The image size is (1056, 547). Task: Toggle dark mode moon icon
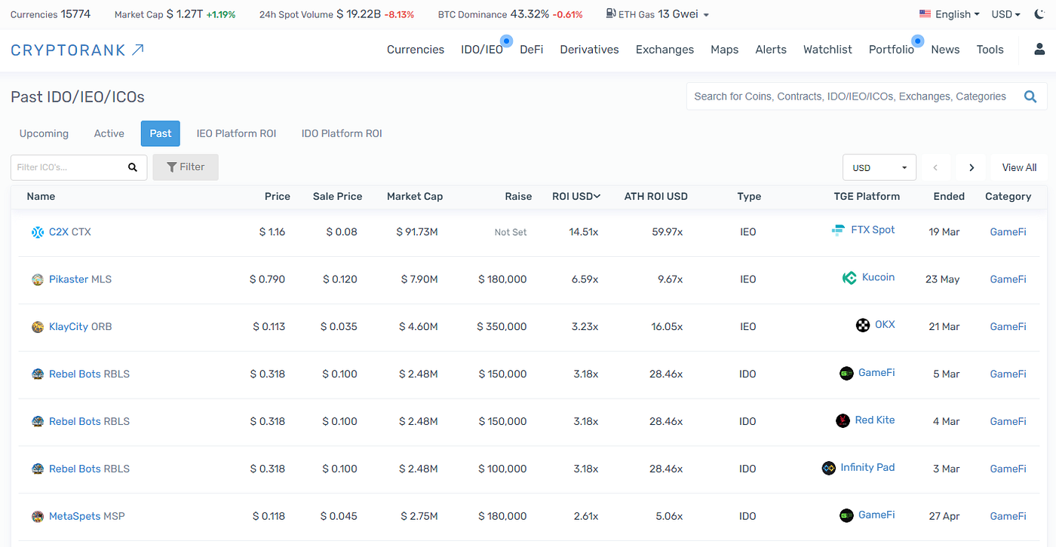coord(1039,14)
